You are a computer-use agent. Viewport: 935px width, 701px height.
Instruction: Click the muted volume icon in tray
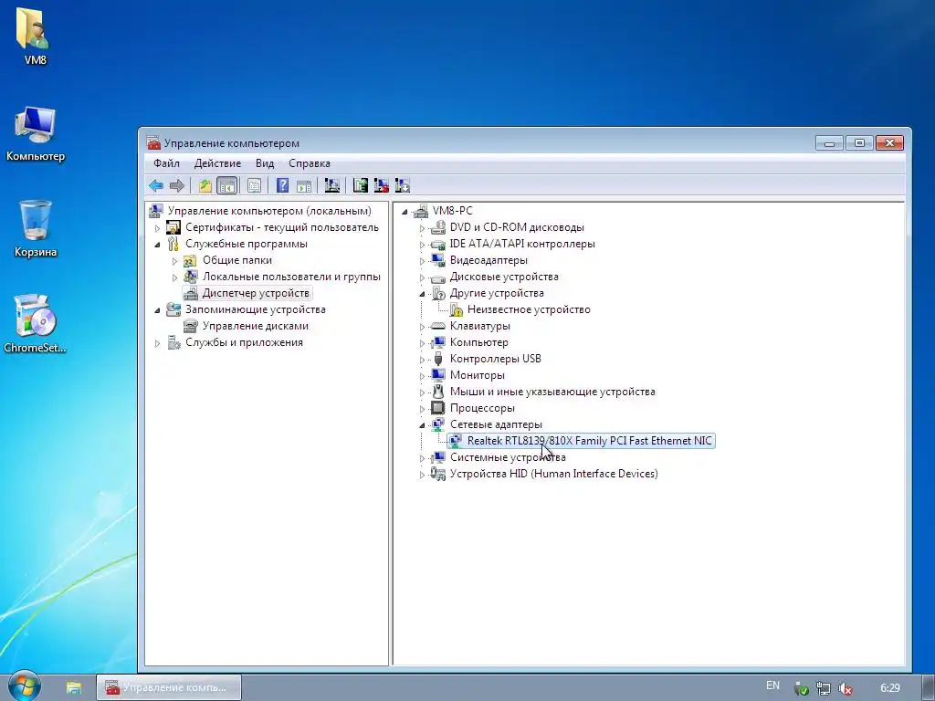[x=845, y=688]
